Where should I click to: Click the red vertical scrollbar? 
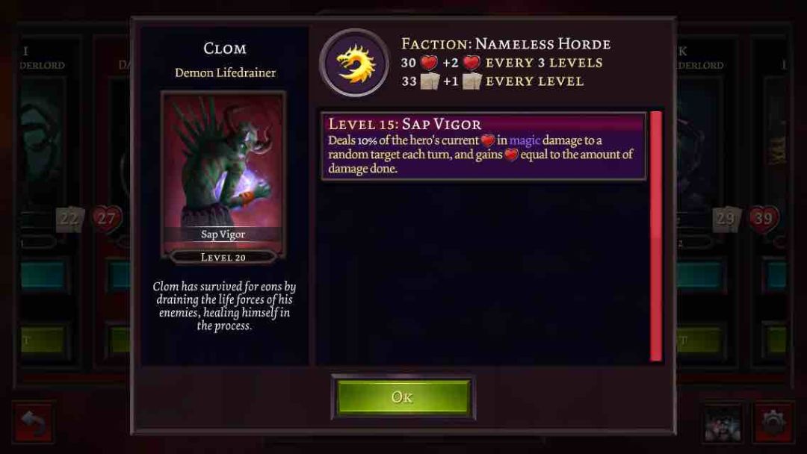click(x=656, y=236)
